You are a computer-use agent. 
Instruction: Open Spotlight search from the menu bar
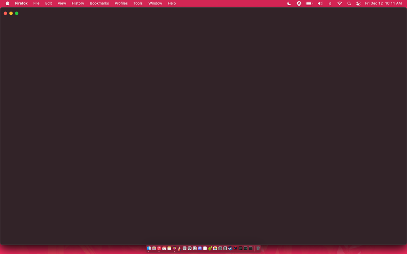coord(349,3)
